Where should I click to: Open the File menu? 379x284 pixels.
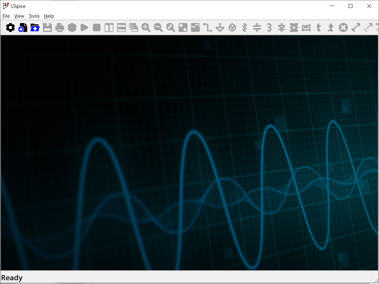[6, 16]
